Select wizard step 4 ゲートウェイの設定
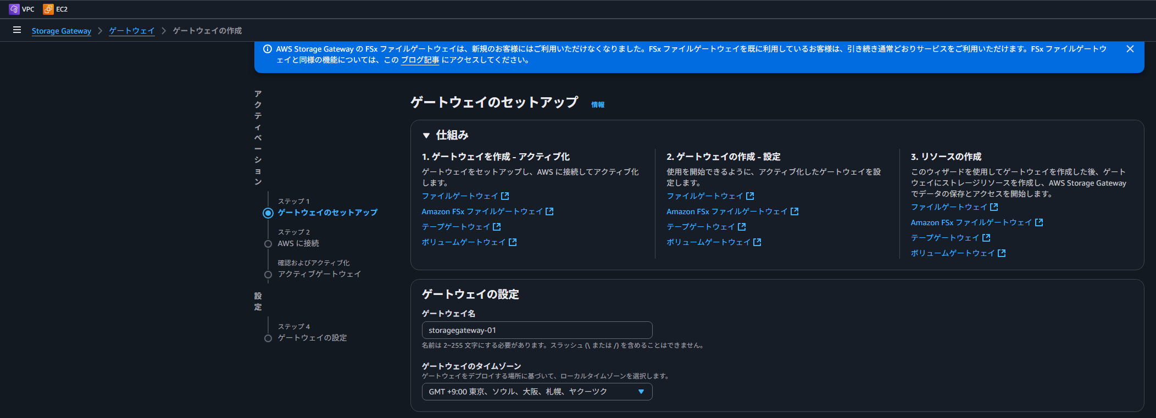Screen dimensions: 1156x418 (x=312, y=338)
